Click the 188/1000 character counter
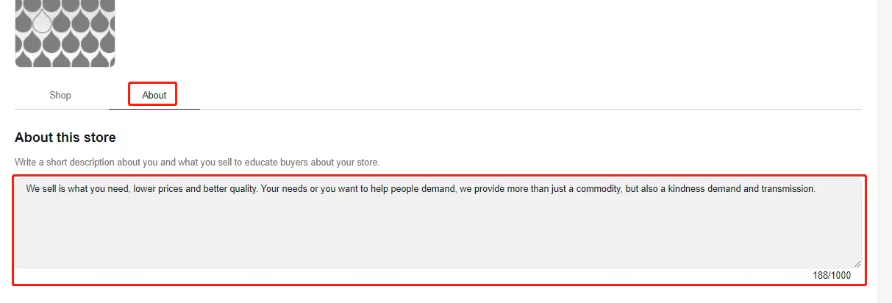Image resolution: width=892 pixels, height=303 pixels. click(x=832, y=276)
